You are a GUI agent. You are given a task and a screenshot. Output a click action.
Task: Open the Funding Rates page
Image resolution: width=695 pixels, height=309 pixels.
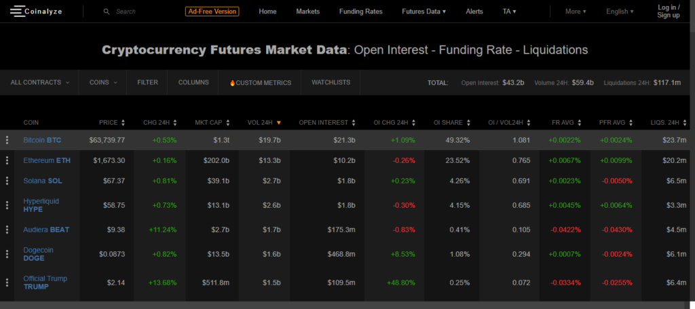tap(361, 12)
